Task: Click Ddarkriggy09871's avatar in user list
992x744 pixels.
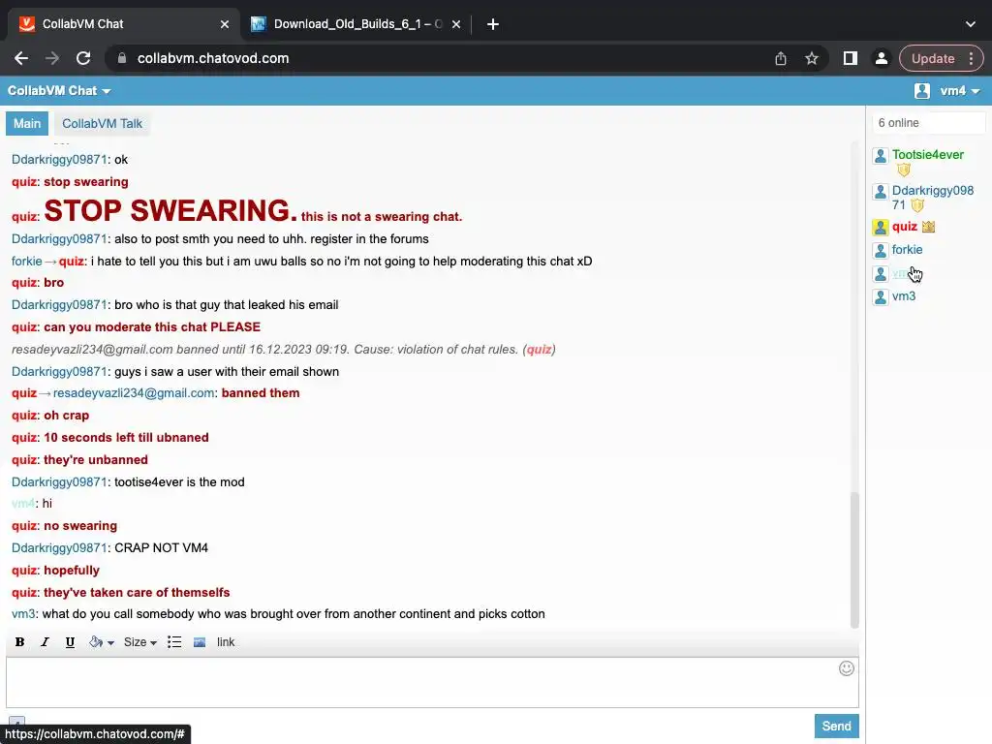Action: click(x=880, y=192)
